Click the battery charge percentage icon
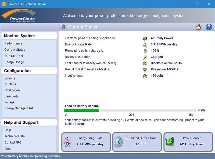Image resolution: width=215 pixels, height=159 pixels. click(x=145, y=51)
